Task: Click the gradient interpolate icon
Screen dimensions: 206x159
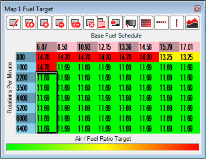Action: point(131,23)
